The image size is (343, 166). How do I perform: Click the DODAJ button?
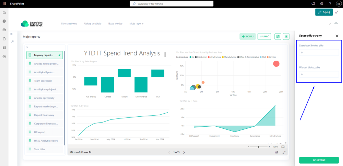coord(247,36)
